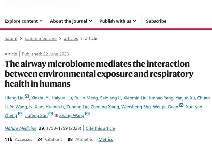Click the mail icon after Xue-yan Zheng
212x144 pixels.
20,114
